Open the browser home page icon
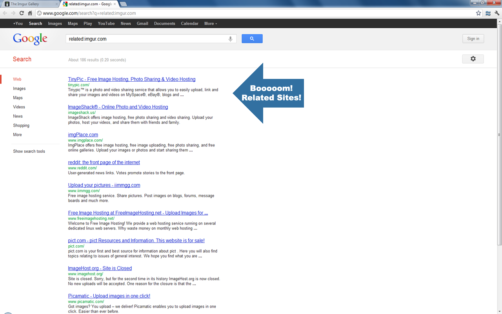 pyautogui.click(x=30, y=13)
